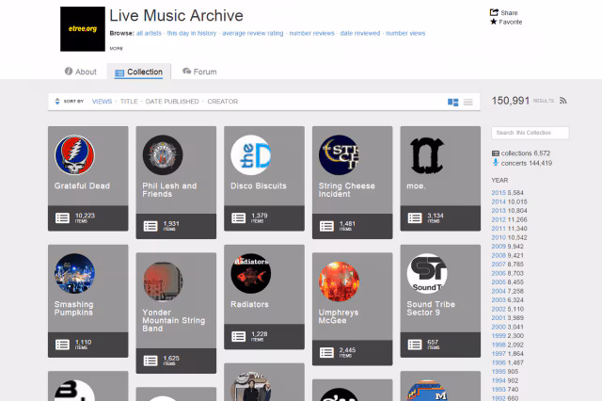602x401 pixels.
Task: Click moe. items list icon
Action: click(x=415, y=218)
